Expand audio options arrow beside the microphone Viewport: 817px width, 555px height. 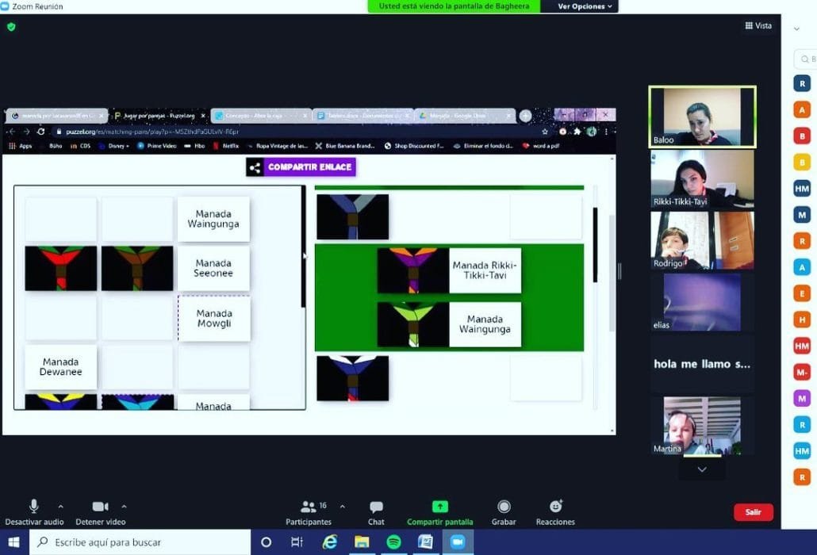point(60,507)
